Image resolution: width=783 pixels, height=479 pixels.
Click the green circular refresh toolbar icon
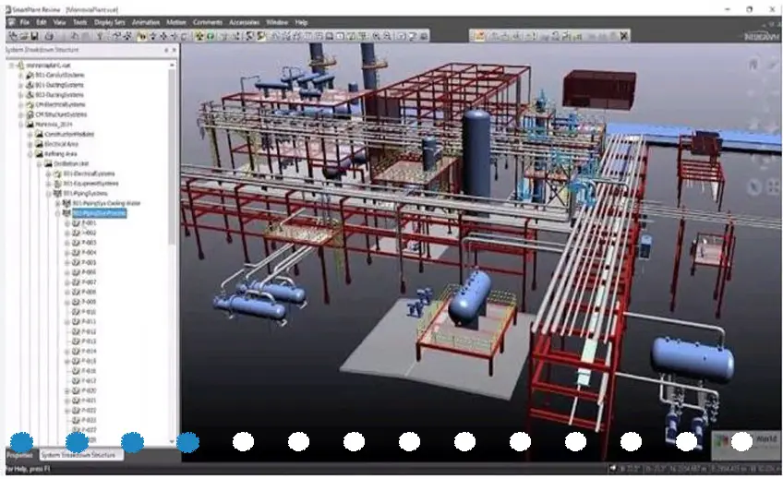(211, 36)
